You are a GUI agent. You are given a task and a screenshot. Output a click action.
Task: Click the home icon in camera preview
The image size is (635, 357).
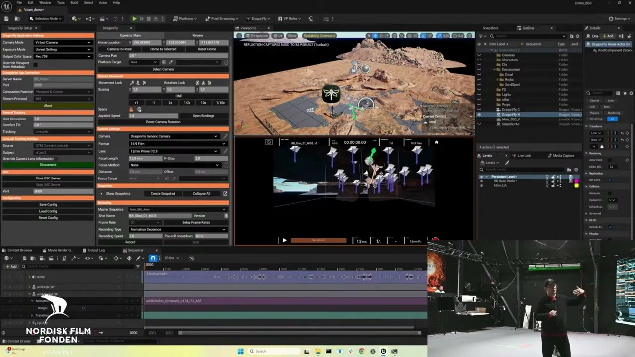[436, 142]
